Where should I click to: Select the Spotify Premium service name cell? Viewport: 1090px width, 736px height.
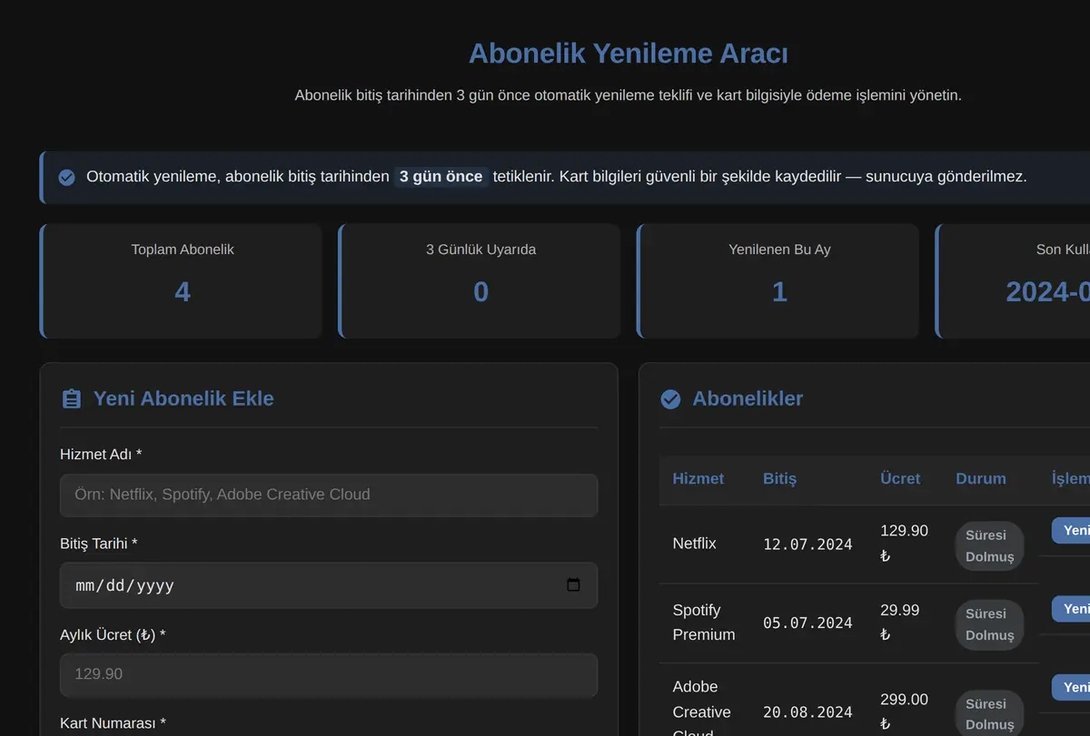tap(704, 623)
